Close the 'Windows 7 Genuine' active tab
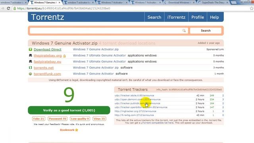 click(x=60, y=2)
